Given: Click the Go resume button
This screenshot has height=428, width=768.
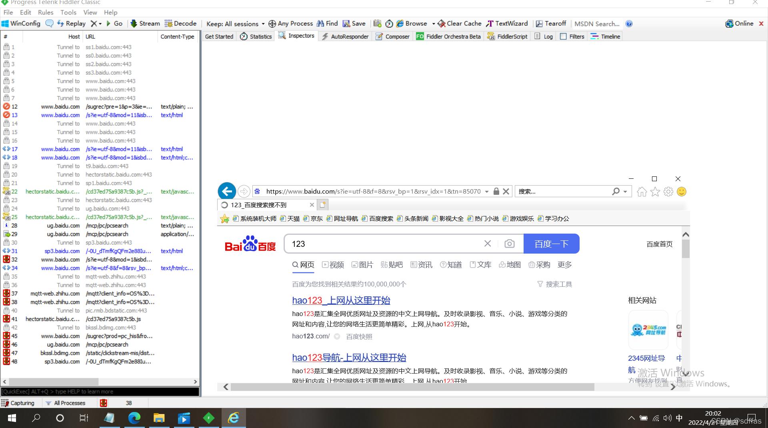Looking at the screenshot, I should click(114, 24).
